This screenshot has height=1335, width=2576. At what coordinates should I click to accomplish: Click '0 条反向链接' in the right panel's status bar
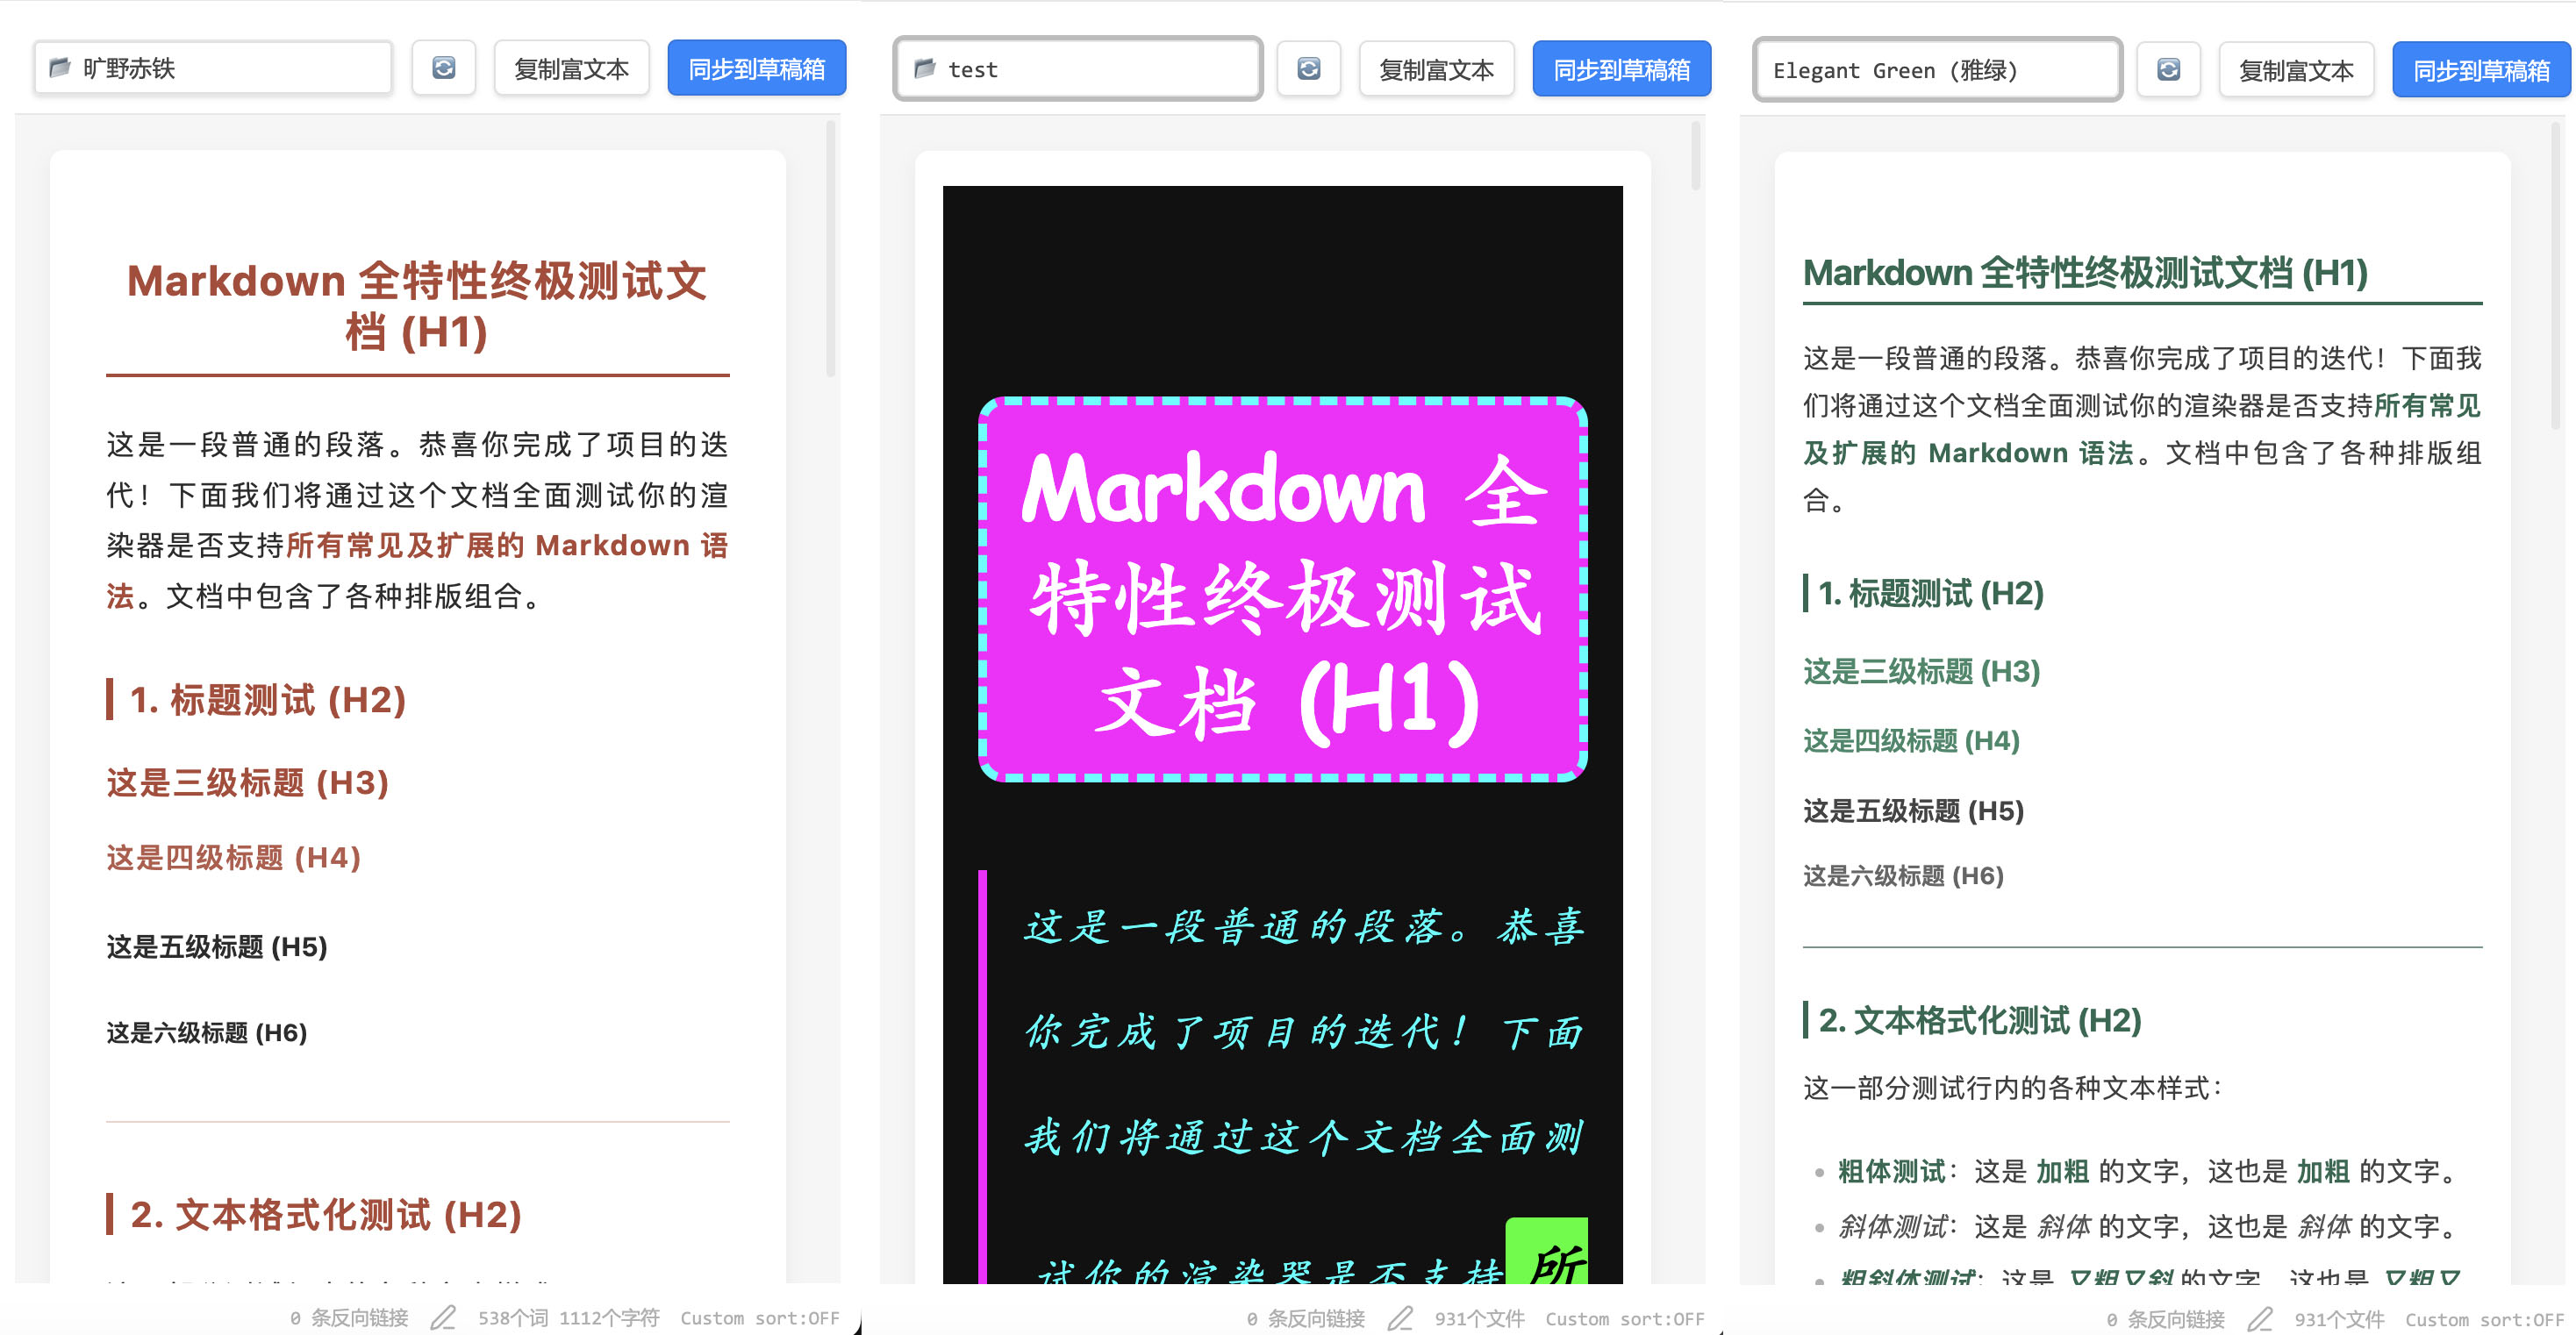[2166, 1320]
